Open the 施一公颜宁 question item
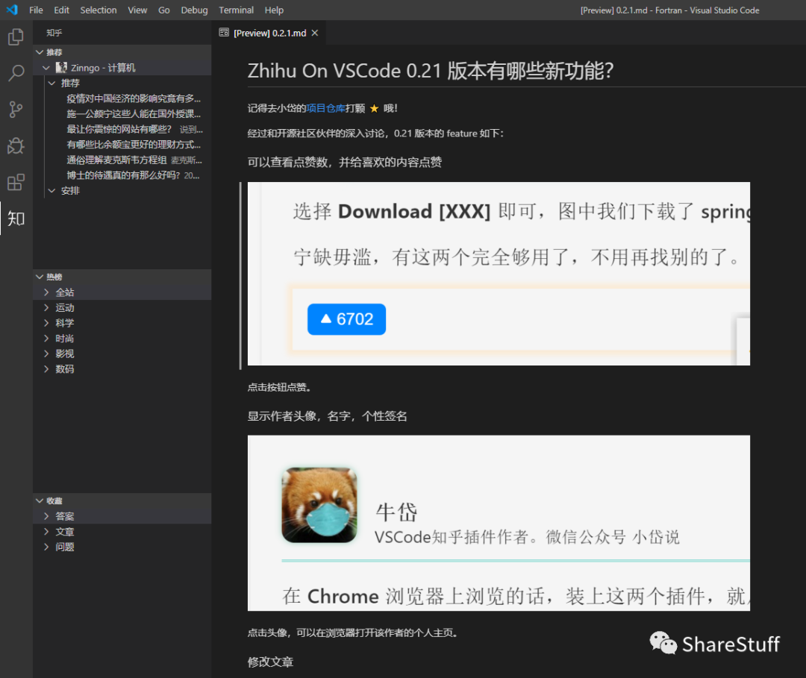This screenshot has height=678, width=806. click(122, 113)
